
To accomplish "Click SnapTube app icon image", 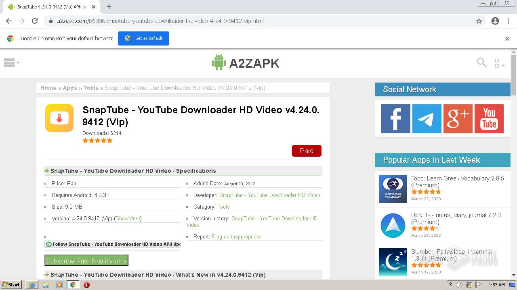I will pyautogui.click(x=59, y=118).
